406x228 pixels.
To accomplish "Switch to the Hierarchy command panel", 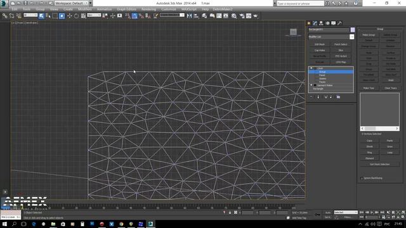I will [x=321, y=23].
